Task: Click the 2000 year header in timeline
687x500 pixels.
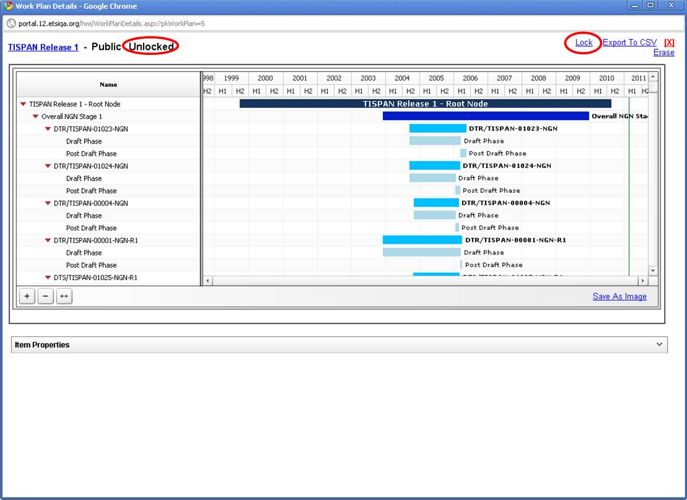Action: (x=265, y=78)
